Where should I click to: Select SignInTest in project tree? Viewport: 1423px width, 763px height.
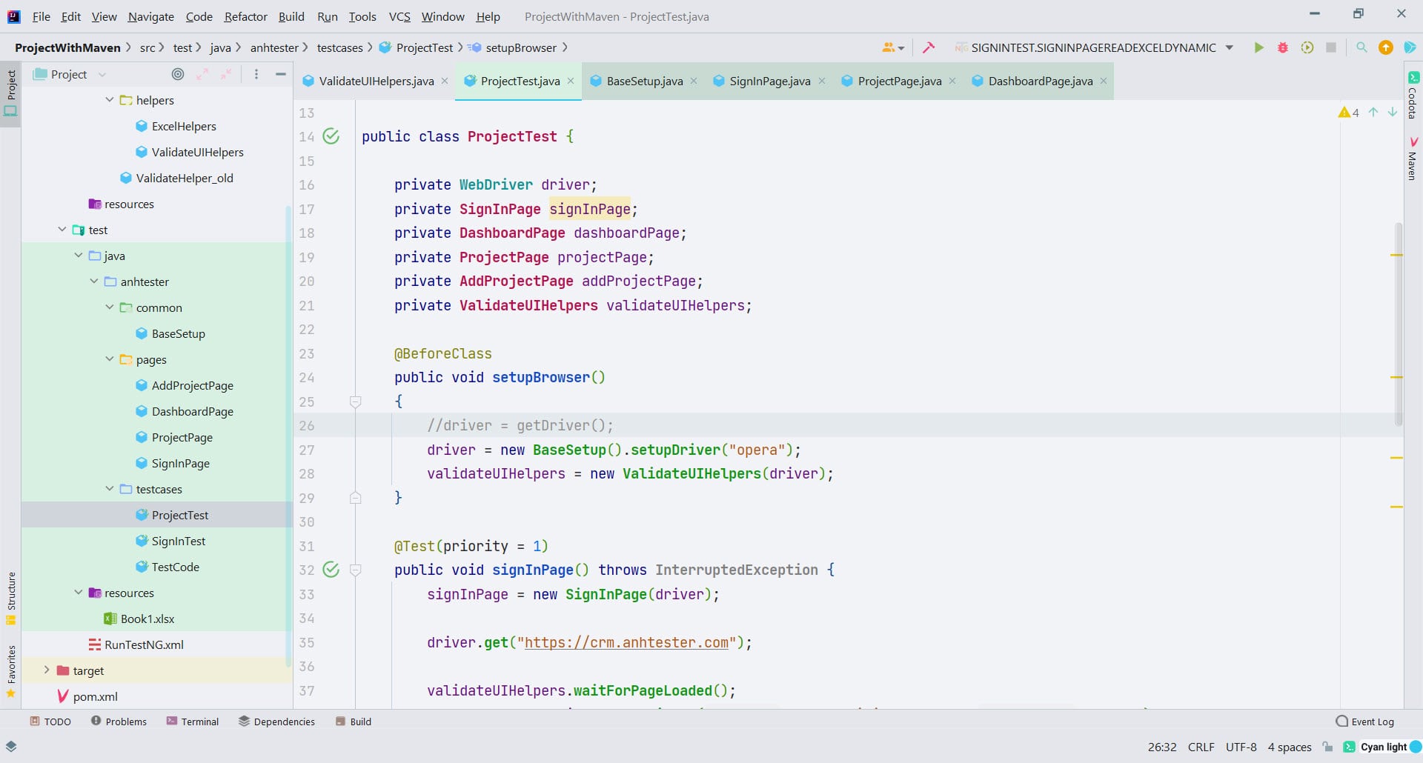[178, 541]
